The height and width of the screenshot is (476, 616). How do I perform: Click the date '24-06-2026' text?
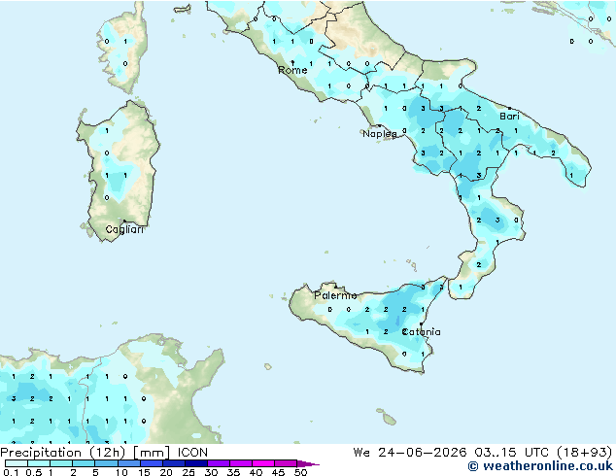click(423, 453)
